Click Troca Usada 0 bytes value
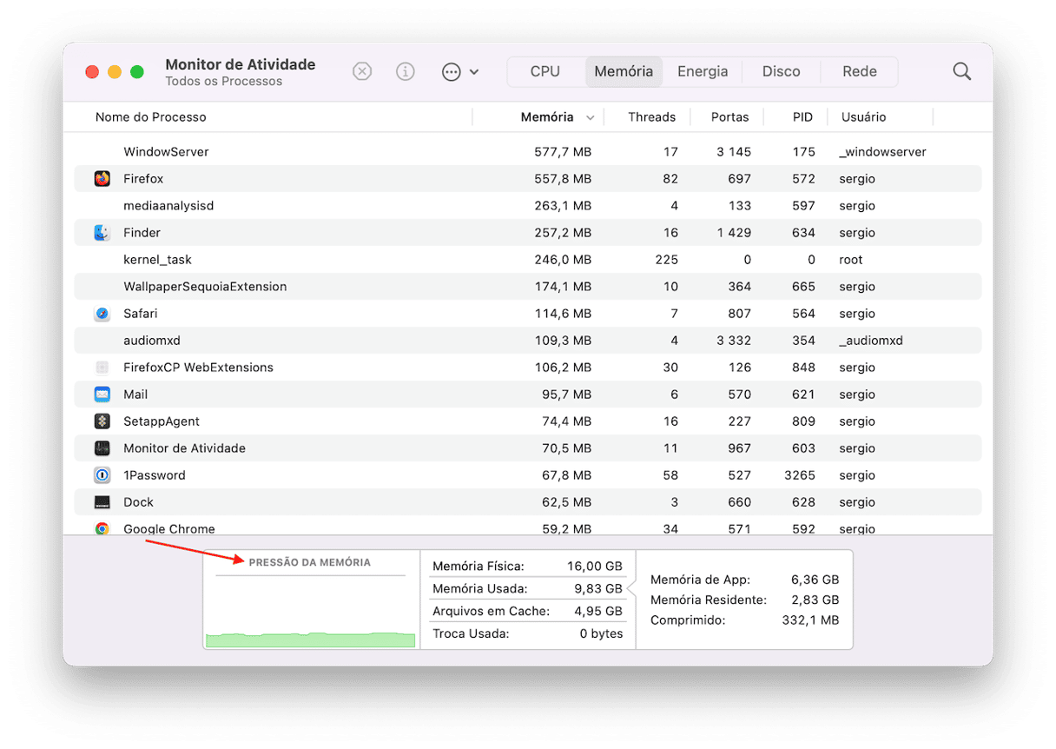 click(602, 634)
